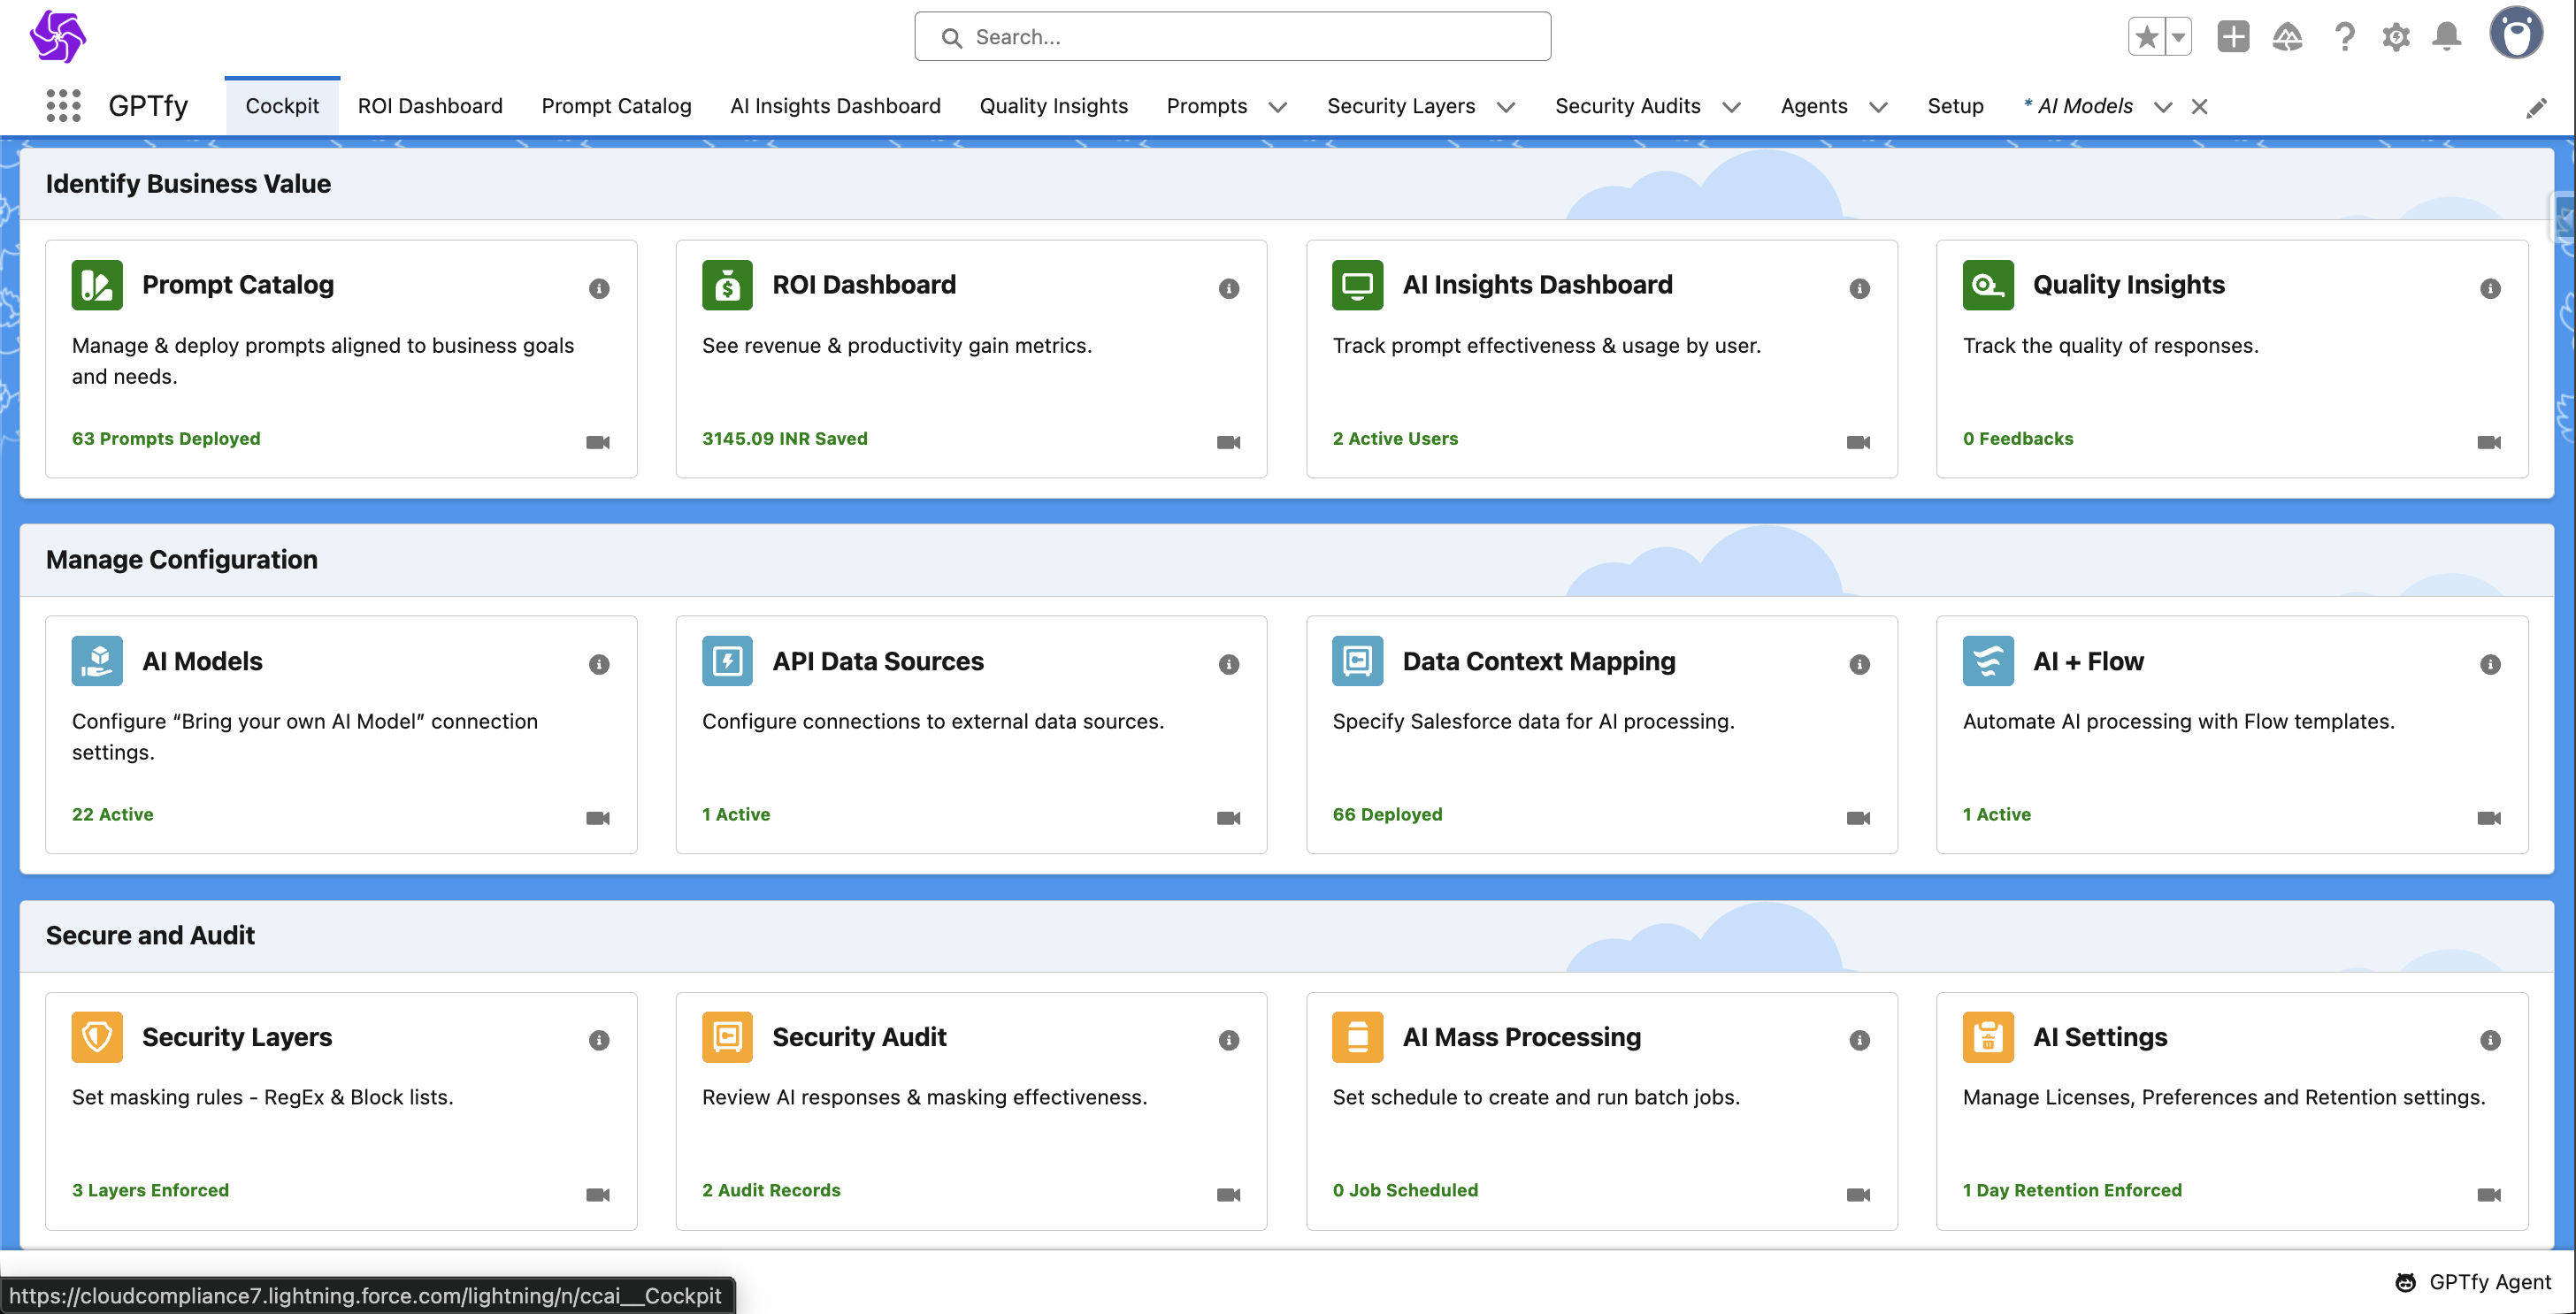Expand the Prompts tab dropdown chevron
Screen dimensions: 2576x1314
(1278, 107)
